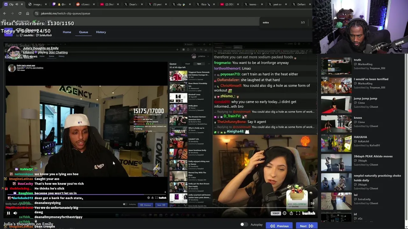The width and height of the screenshot is (408, 229).
Task: Switch to the Defiant X tab
Action: point(301,4)
